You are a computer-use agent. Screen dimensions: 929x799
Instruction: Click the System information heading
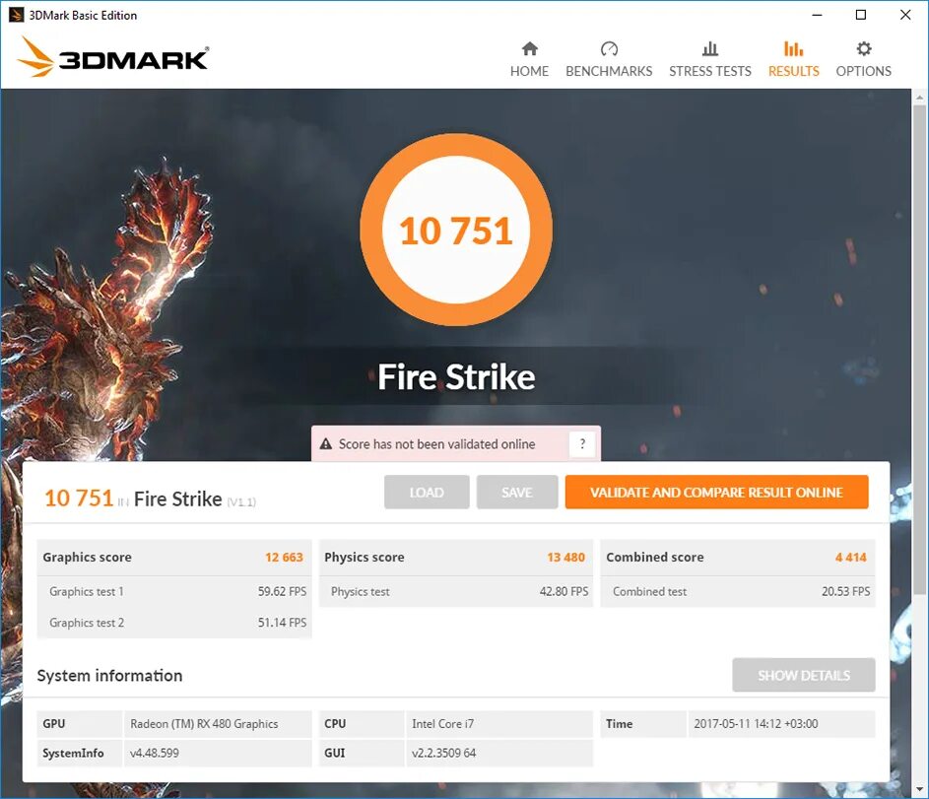point(109,676)
